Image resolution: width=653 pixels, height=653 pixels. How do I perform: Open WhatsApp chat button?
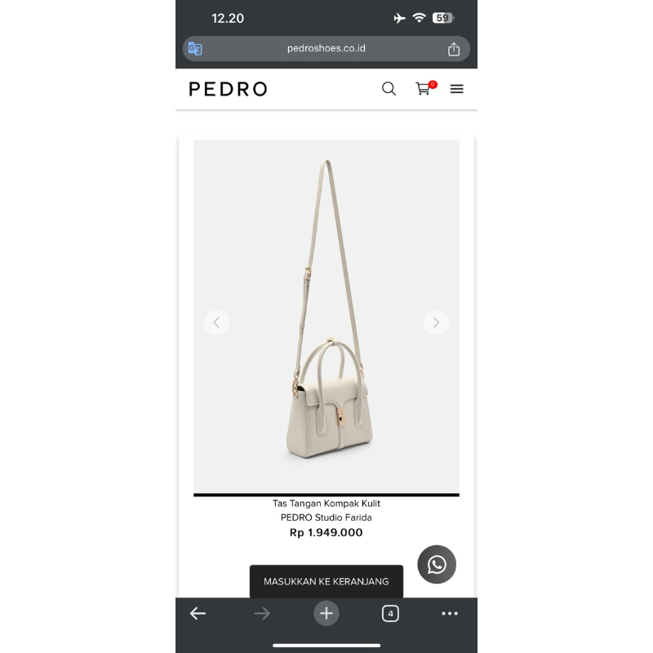(437, 564)
